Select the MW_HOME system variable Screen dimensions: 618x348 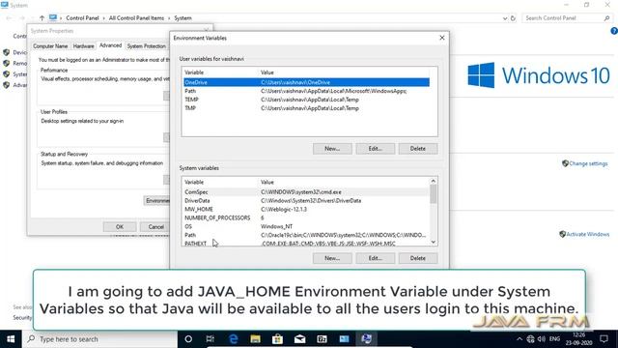[x=306, y=210]
